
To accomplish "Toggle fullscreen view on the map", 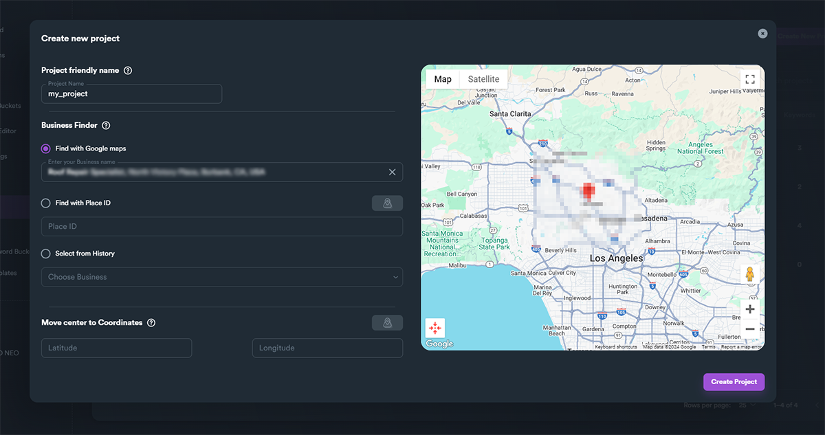I will (750, 79).
